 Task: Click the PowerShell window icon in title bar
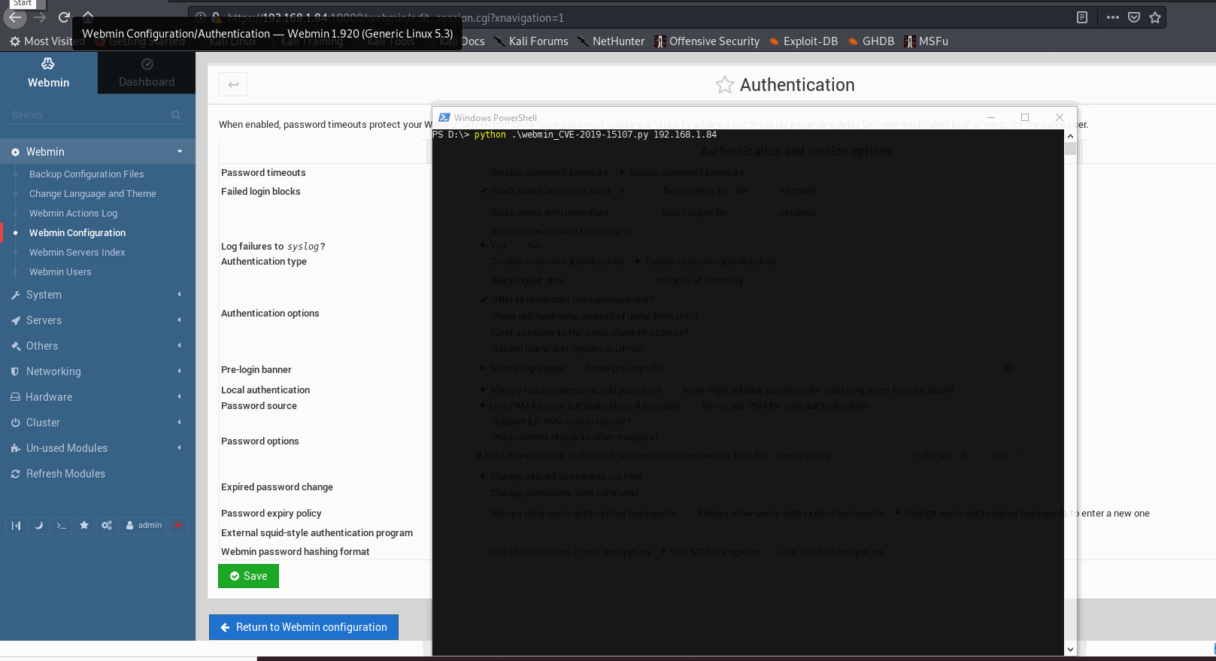pos(444,117)
